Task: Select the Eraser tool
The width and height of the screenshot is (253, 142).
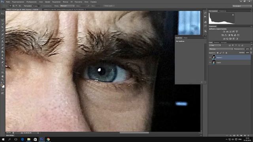Action: point(2,48)
